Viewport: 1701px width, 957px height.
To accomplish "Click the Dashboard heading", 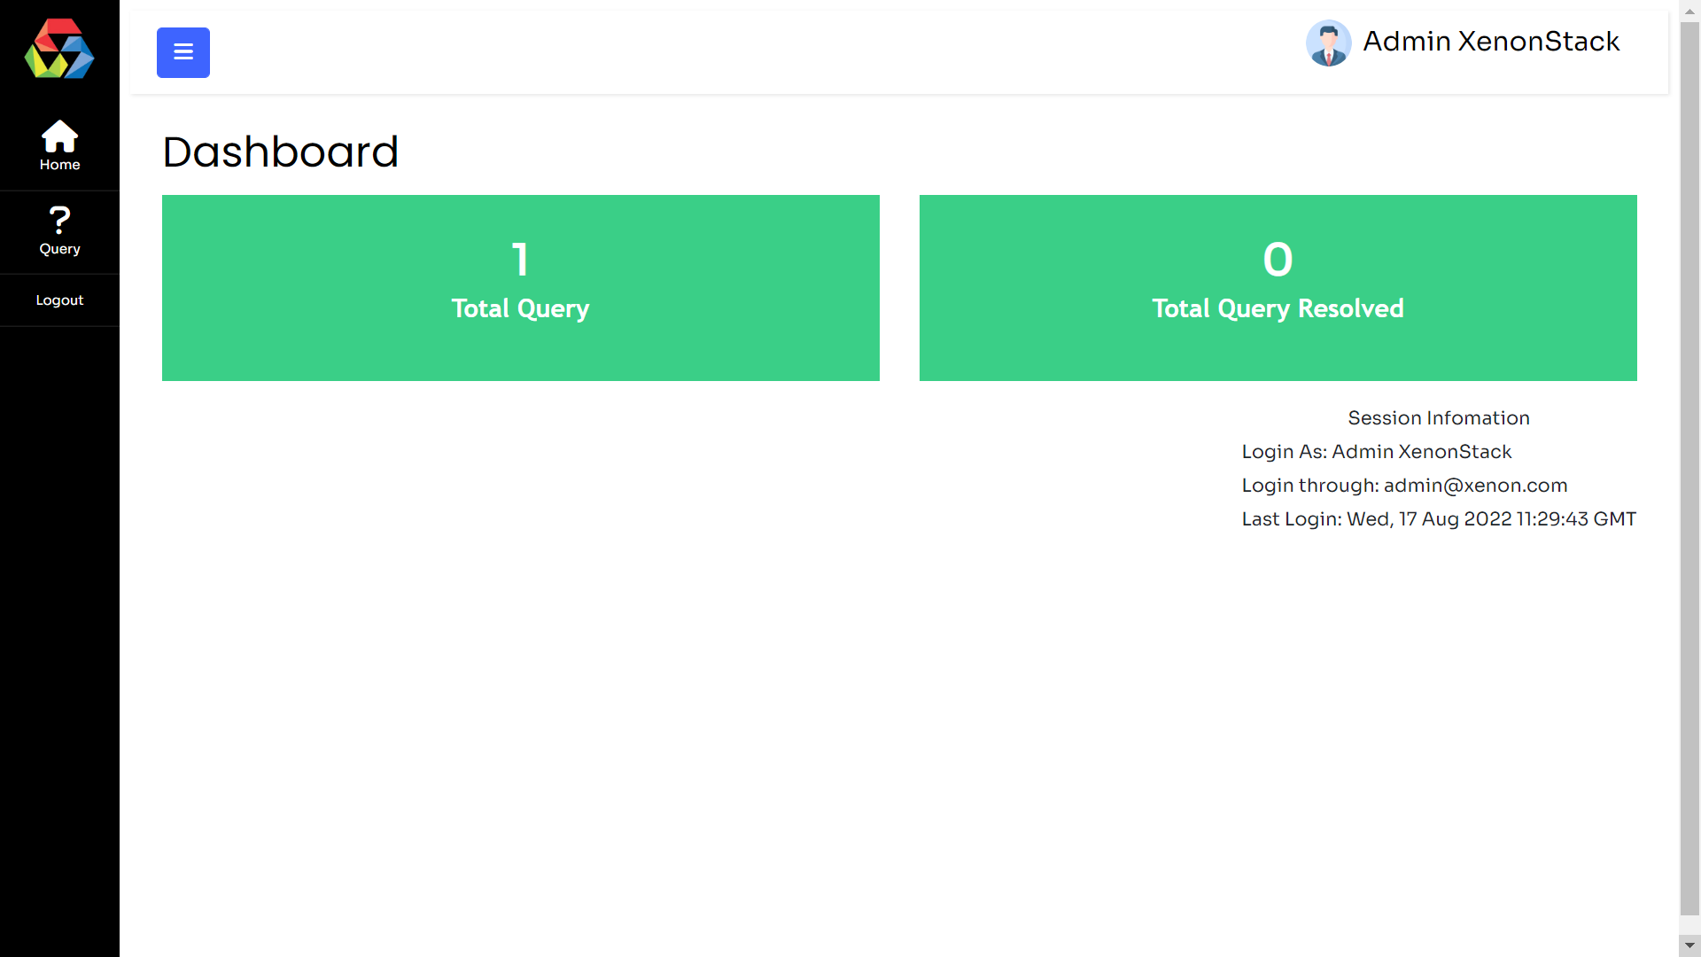I will point(280,152).
